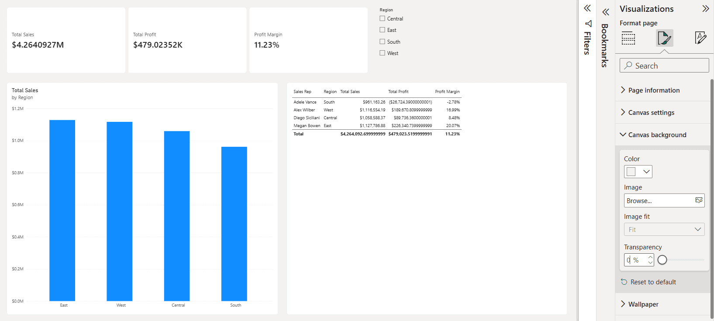Screen dimensions: 714x321
Task: Increase transparency with the up stepper arrow
Action: [650, 257]
